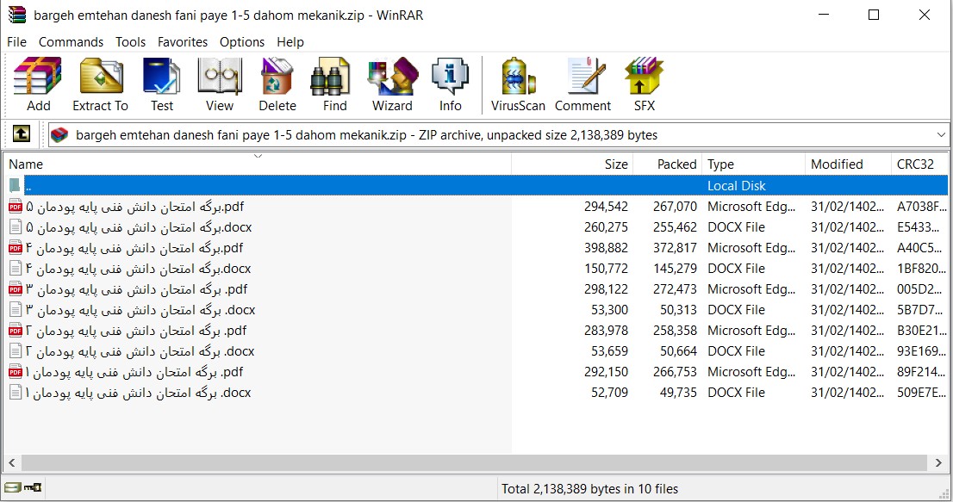The width and height of the screenshot is (953, 502).
Task: Select the Delete toolbar icon
Action: pos(277,84)
